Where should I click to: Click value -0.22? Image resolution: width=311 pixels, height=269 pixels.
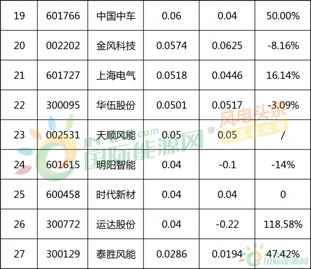[228, 224]
